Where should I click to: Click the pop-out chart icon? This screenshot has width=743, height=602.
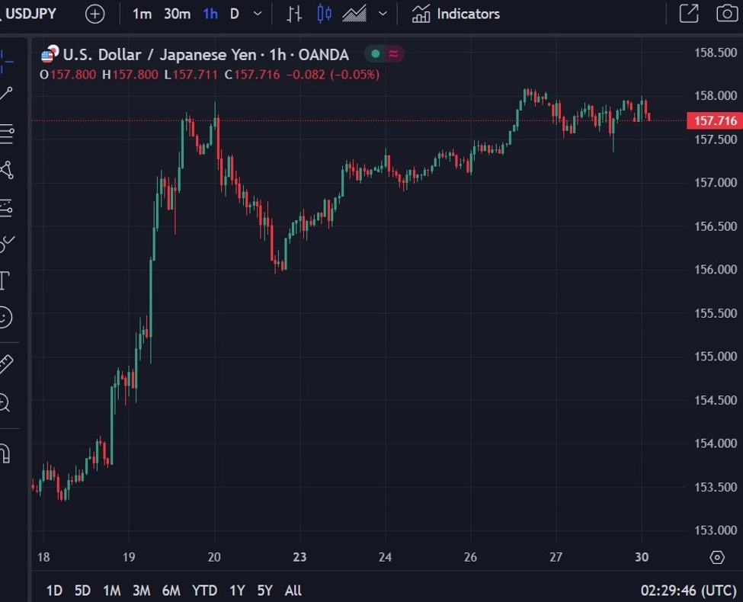(688, 14)
